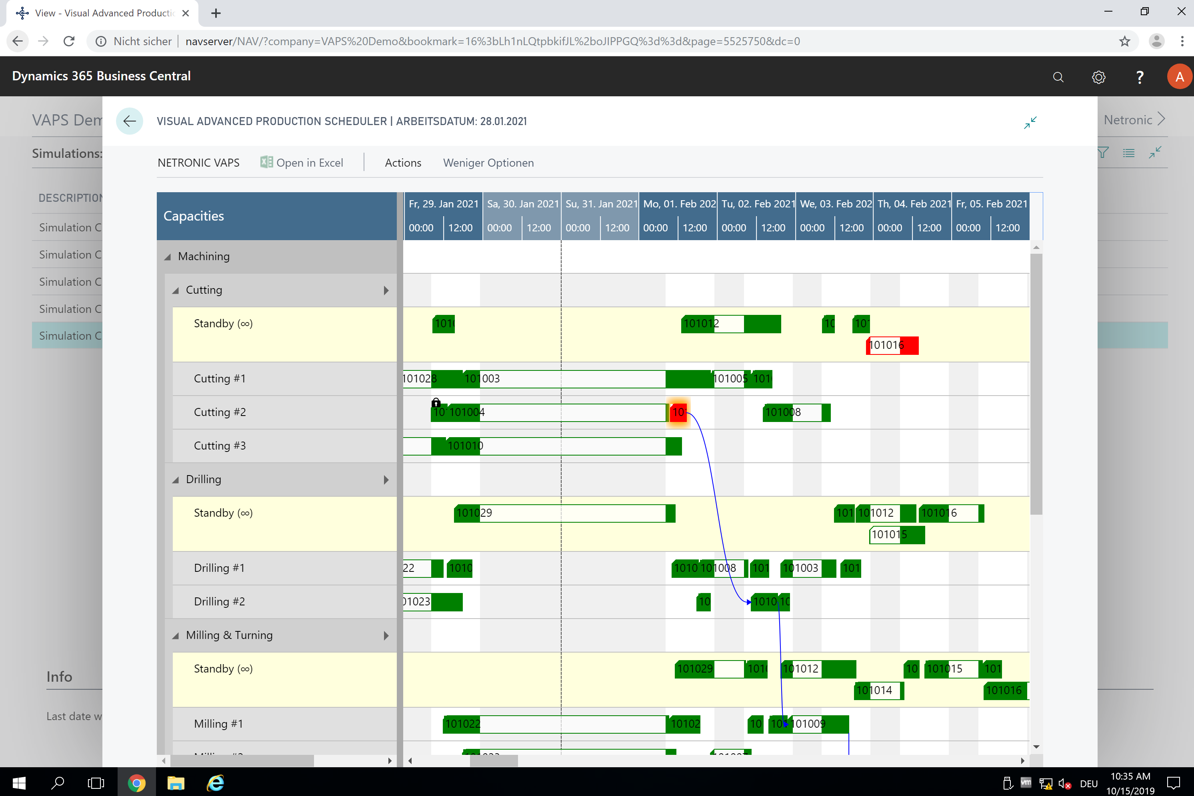Select bar 101015 in Drilling Standby
This screenshot has height=796, width=1194.
point(897,535)
